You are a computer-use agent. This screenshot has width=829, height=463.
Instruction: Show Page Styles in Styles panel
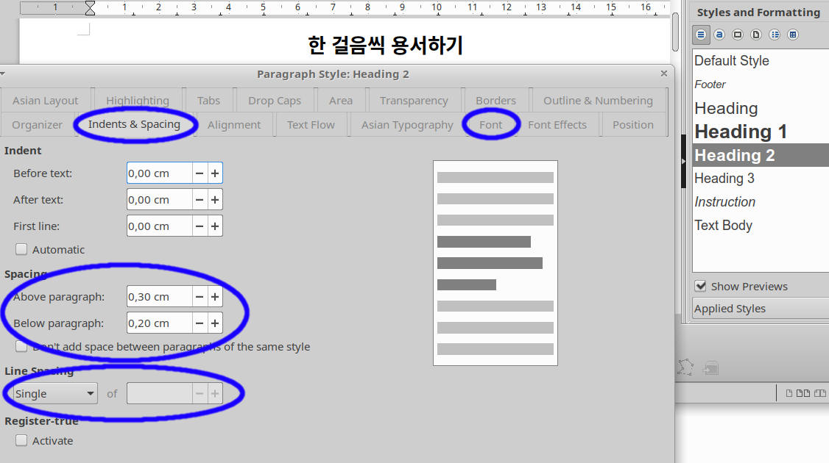click(x=756, y=35)
